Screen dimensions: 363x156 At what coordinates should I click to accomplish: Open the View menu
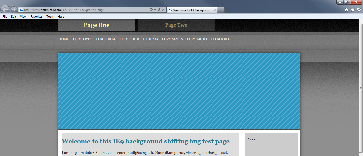tap(23, 17)
